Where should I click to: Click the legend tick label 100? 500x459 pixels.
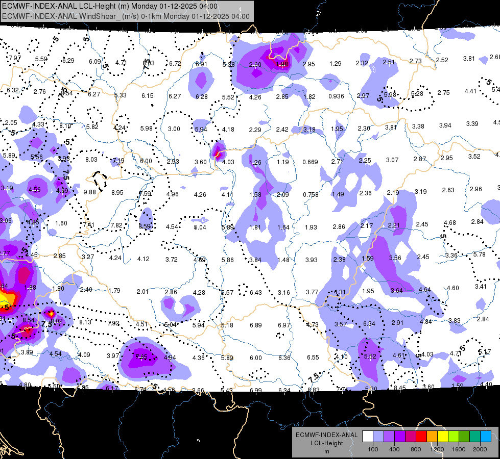click(373, 449)
